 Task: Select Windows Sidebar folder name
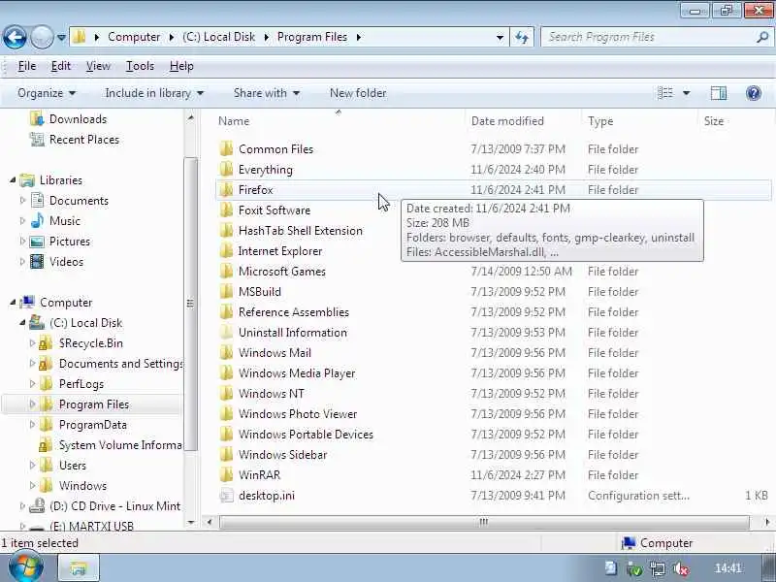tap(282, 454)
